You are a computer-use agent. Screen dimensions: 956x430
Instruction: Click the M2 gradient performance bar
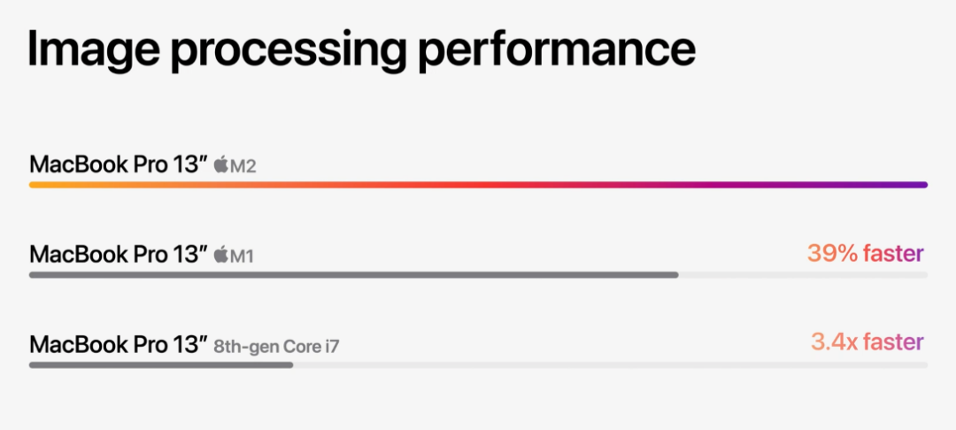(479, 185)
